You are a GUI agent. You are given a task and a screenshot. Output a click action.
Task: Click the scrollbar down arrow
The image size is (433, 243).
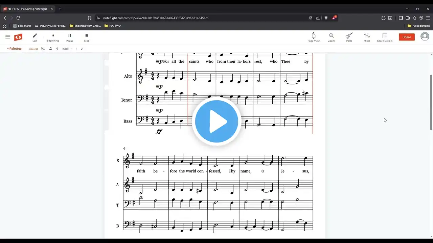click(431, 237)
